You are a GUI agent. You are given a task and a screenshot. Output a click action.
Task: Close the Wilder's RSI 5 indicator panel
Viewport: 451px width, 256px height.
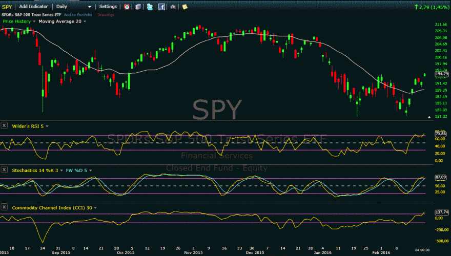pos(4,125)
